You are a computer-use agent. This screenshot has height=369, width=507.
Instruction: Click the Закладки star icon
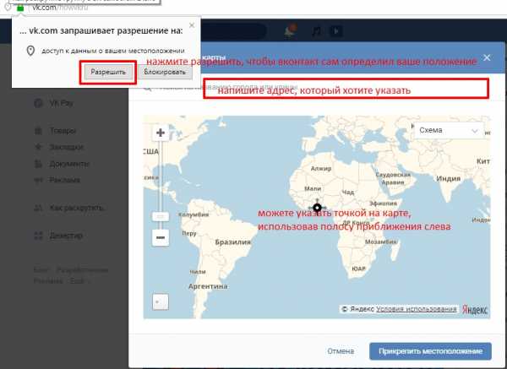pos(38,147)
